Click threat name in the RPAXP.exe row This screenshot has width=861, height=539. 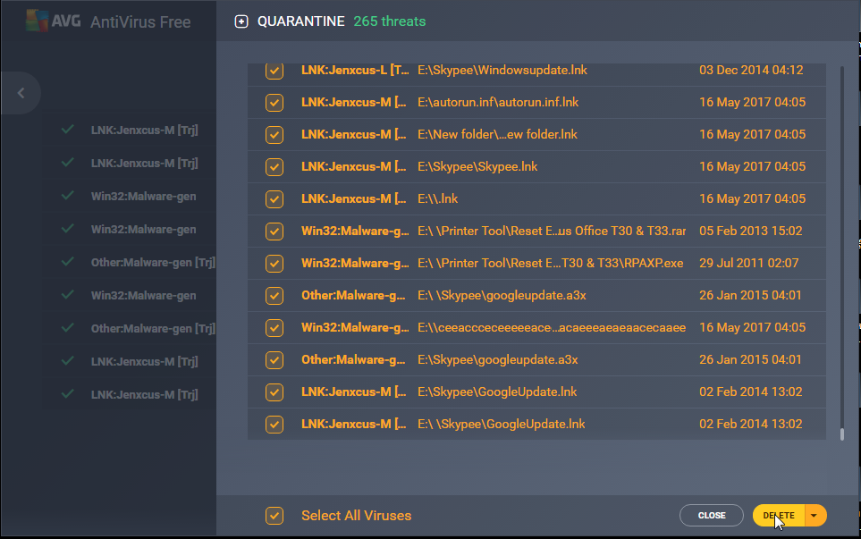tap(355, 263)
